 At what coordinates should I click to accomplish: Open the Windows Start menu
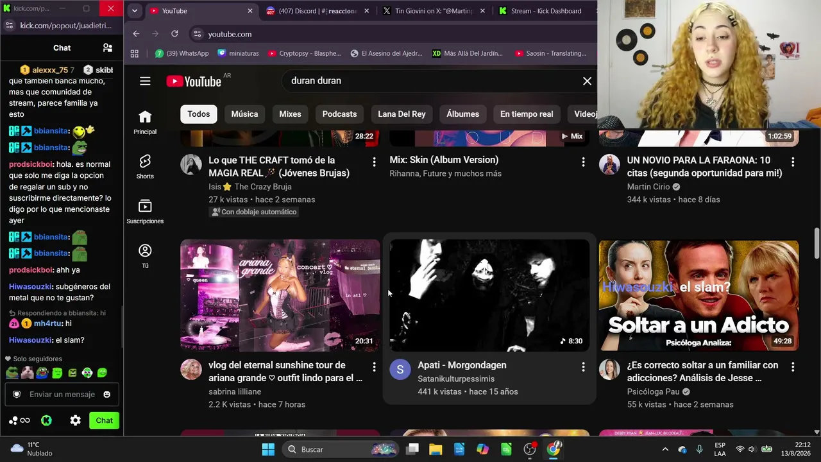(x=268, y=449)
